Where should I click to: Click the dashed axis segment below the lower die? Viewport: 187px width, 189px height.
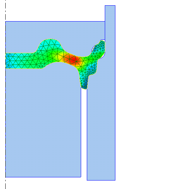click(x=5, y=183)
